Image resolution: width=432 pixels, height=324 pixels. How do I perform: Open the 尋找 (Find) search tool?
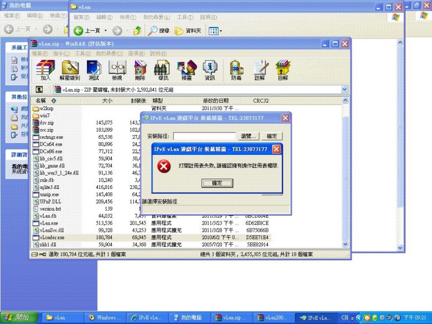click(x=162, y=70)
